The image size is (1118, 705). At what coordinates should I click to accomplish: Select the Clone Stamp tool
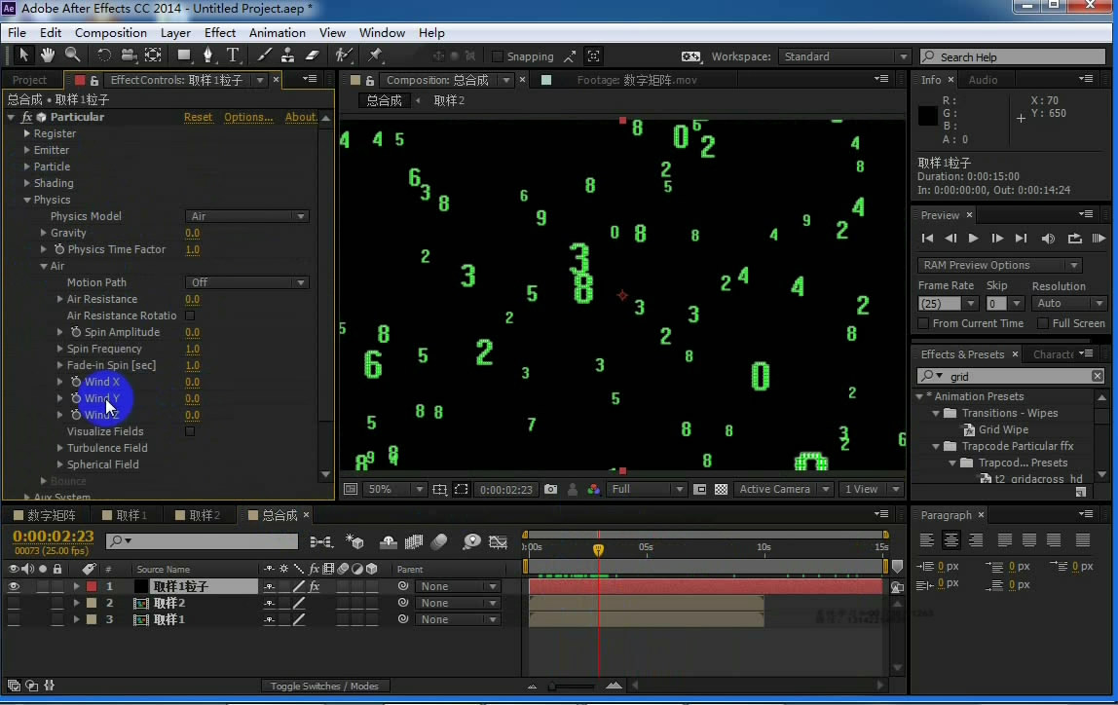click(x=287, y=55)
